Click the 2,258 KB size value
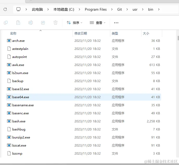This screenshot has height=165, width=179. [x=153, y=121]
